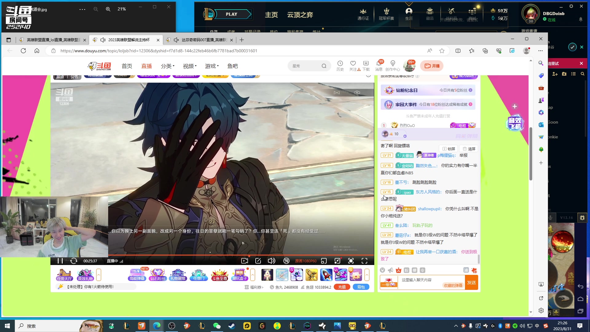Select the 直播 nav item
The height and width of the screenshot is (332, 590).
tap(147, 66)
